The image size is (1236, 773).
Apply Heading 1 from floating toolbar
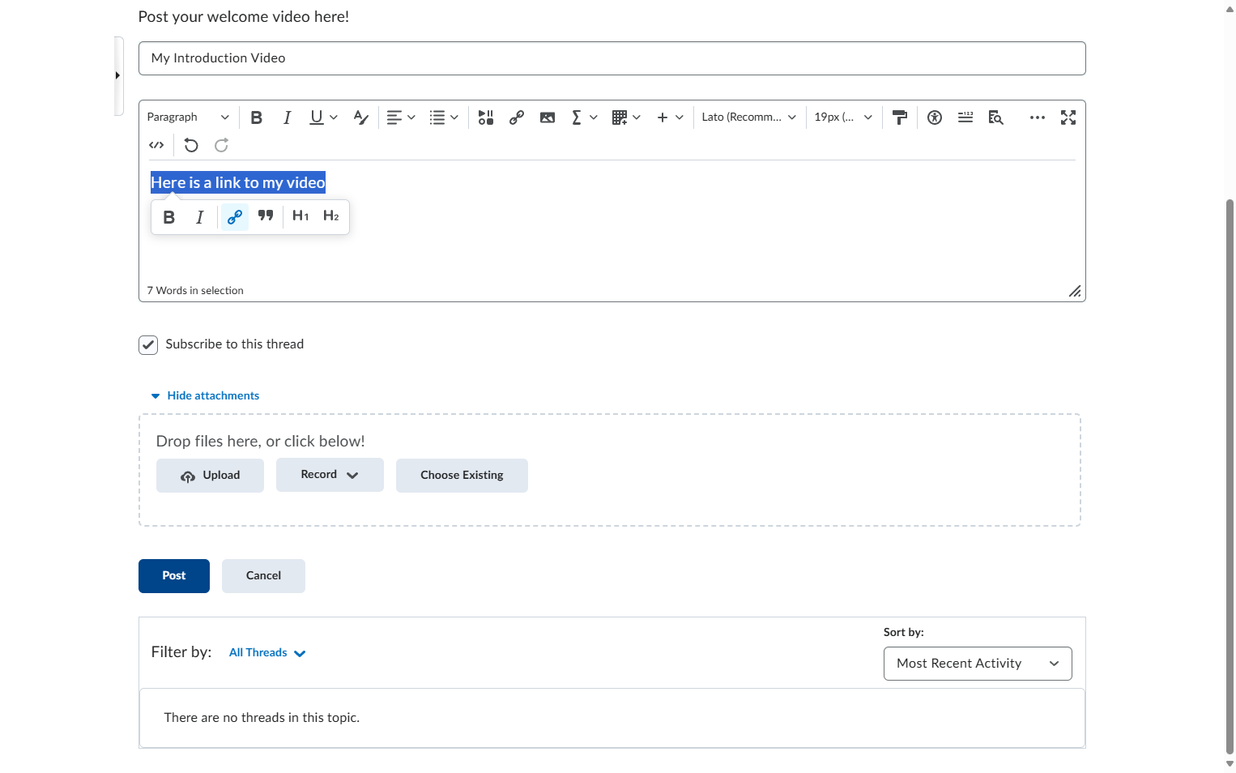(x=300, y=216)
